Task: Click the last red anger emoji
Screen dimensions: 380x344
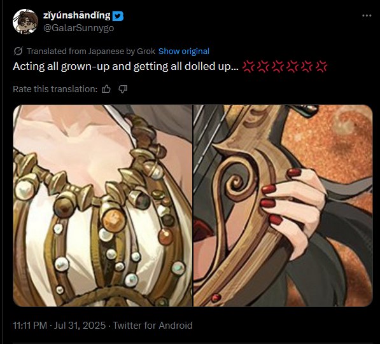Action: point(322,66)
